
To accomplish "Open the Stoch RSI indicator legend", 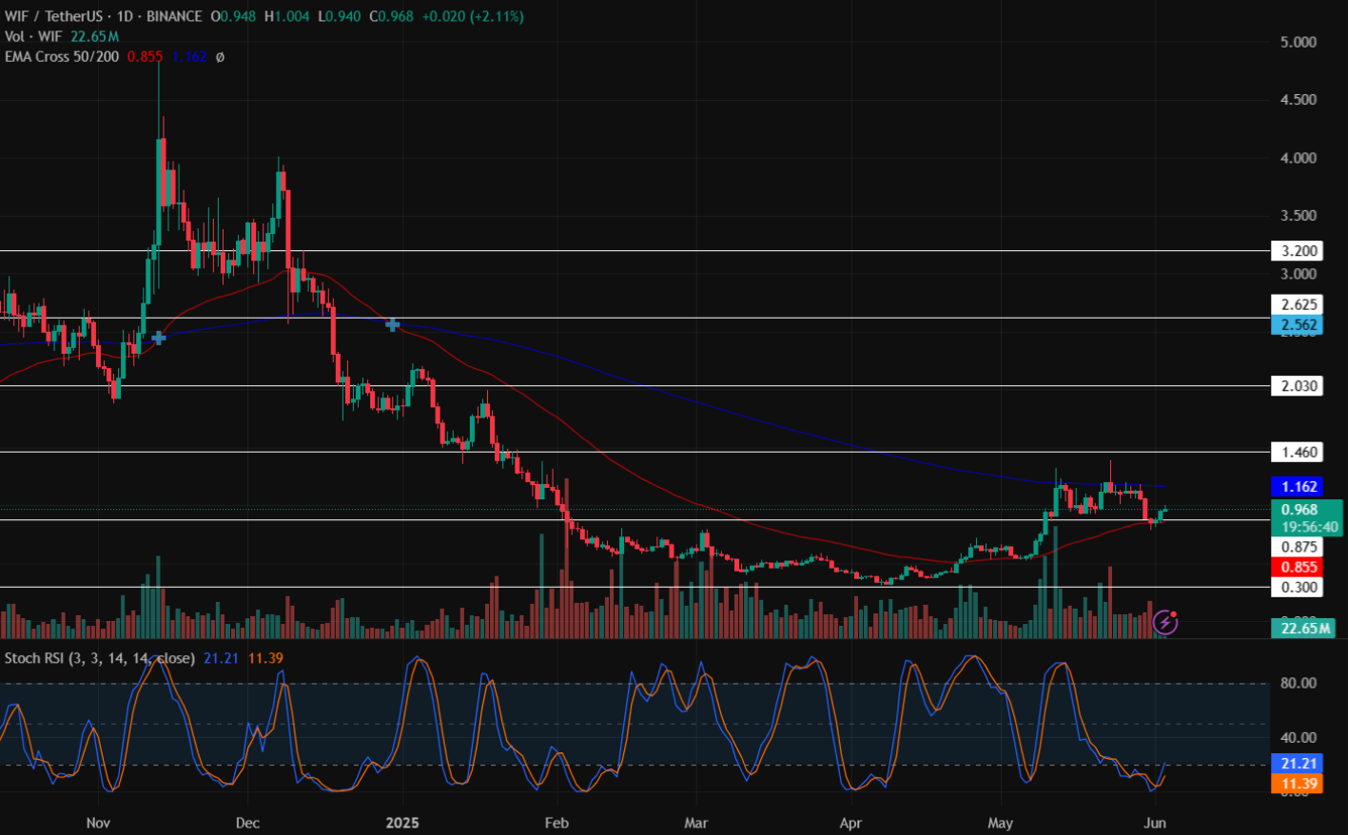I will point(100,658).
